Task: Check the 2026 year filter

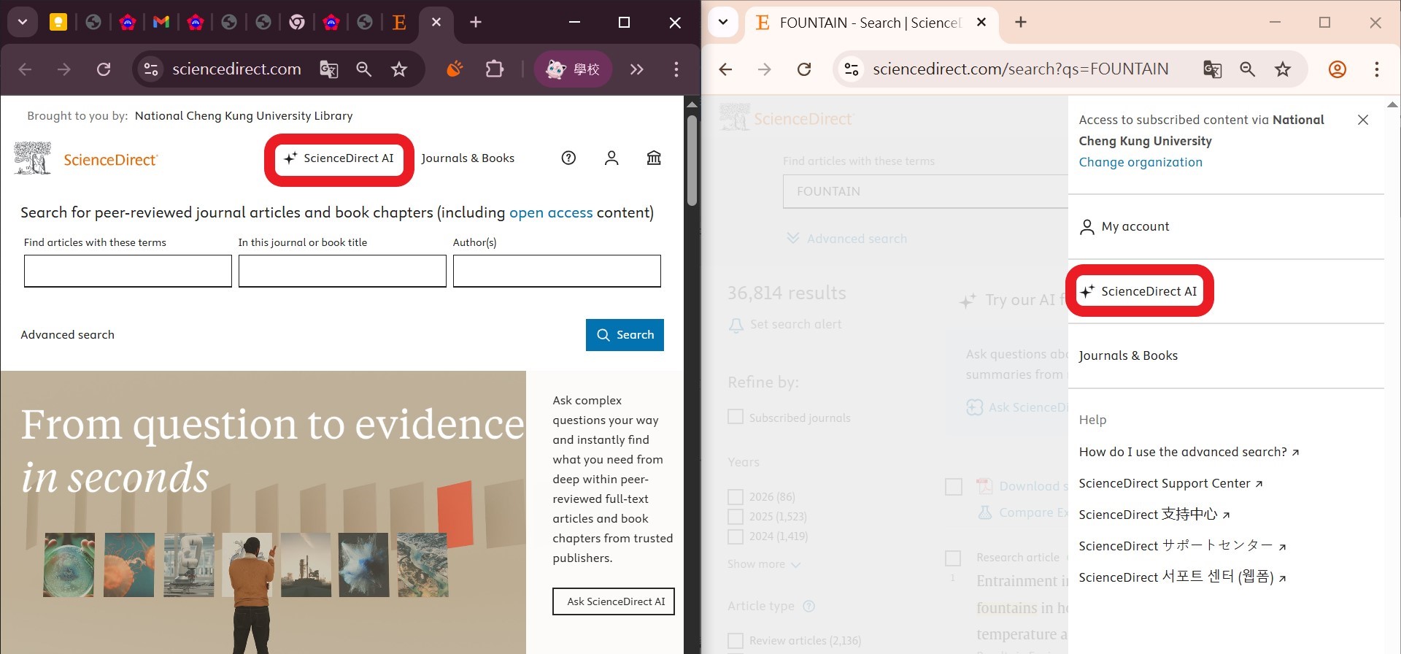Action: point(736,497)
